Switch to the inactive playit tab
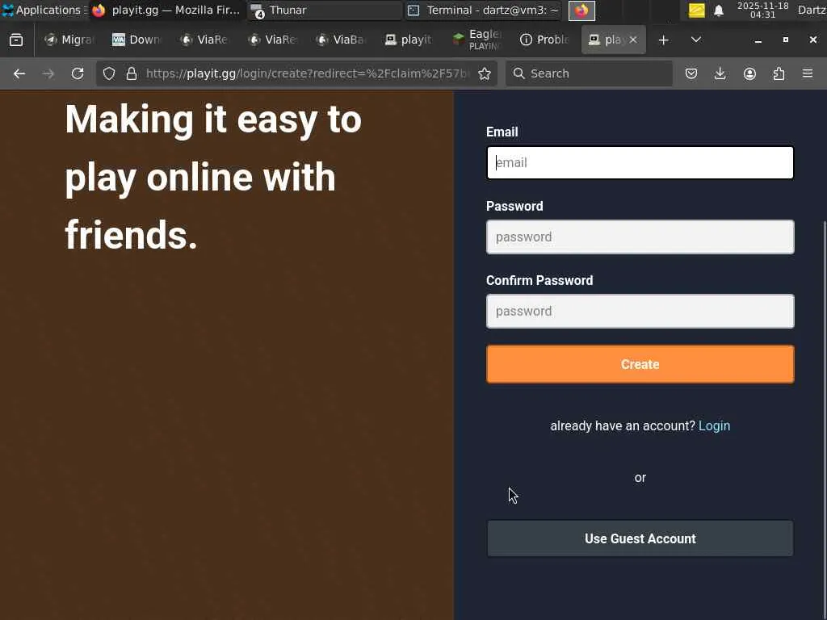The height and width of the screenshot is (620, 827). pos(409,40)
